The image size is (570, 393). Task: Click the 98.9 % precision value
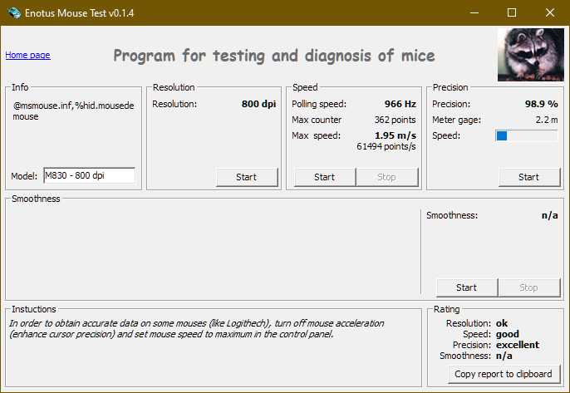(x=541, y=104)
